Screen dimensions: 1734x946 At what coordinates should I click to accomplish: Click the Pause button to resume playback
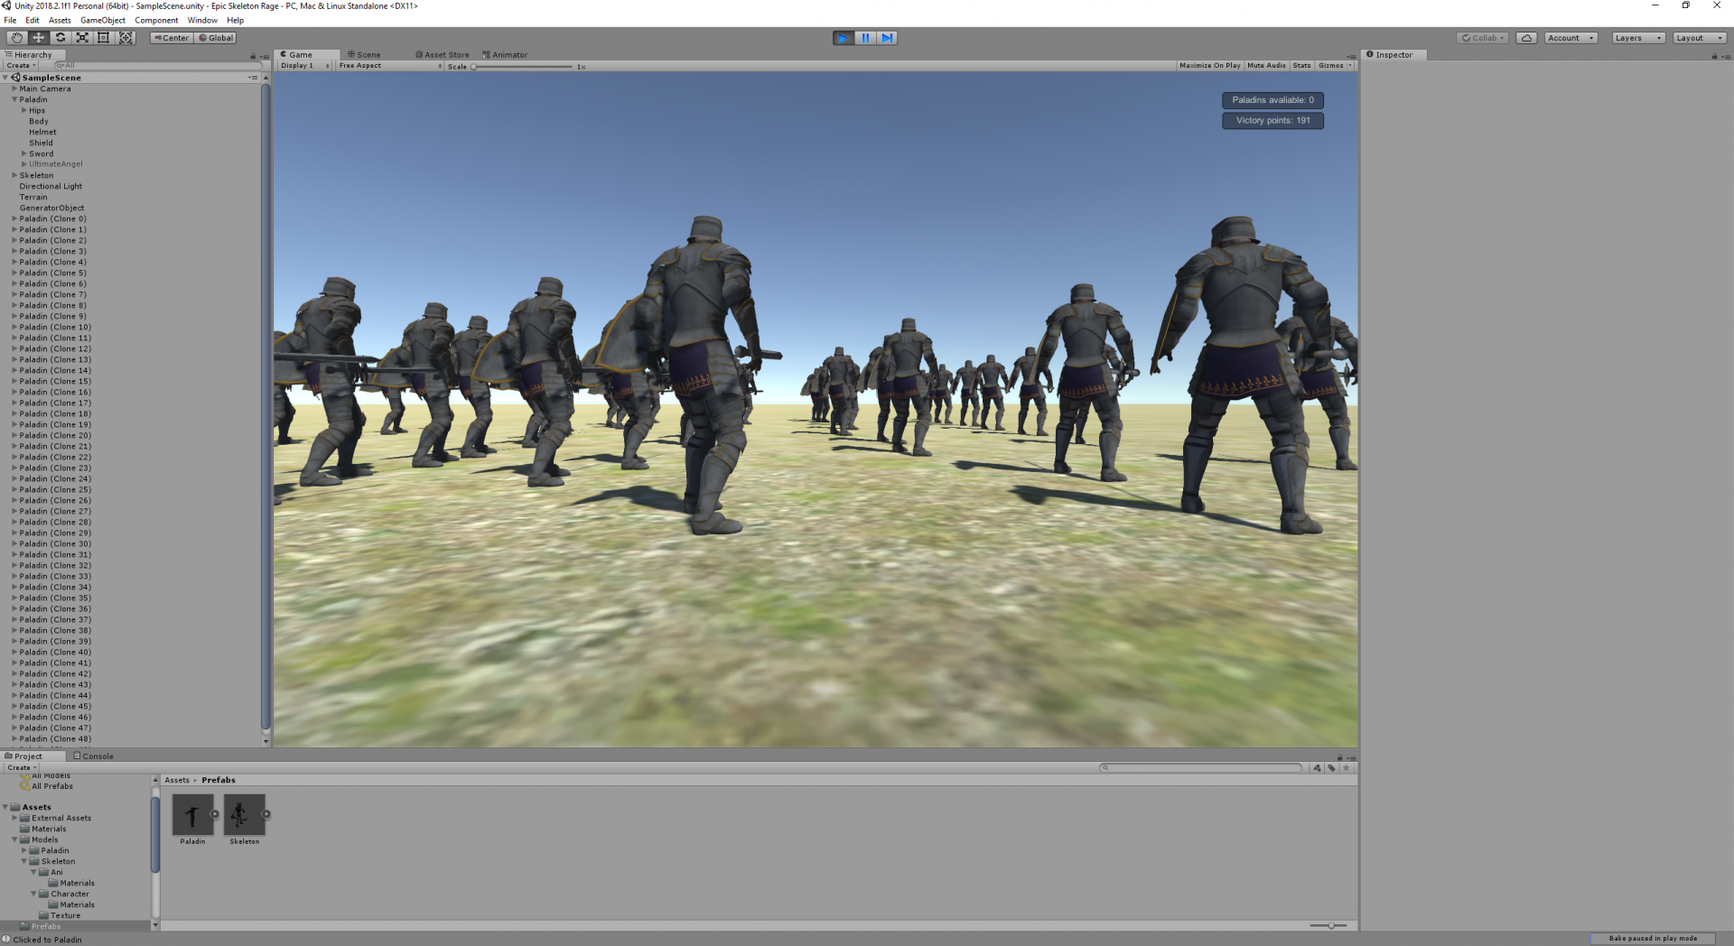point(865,37)
